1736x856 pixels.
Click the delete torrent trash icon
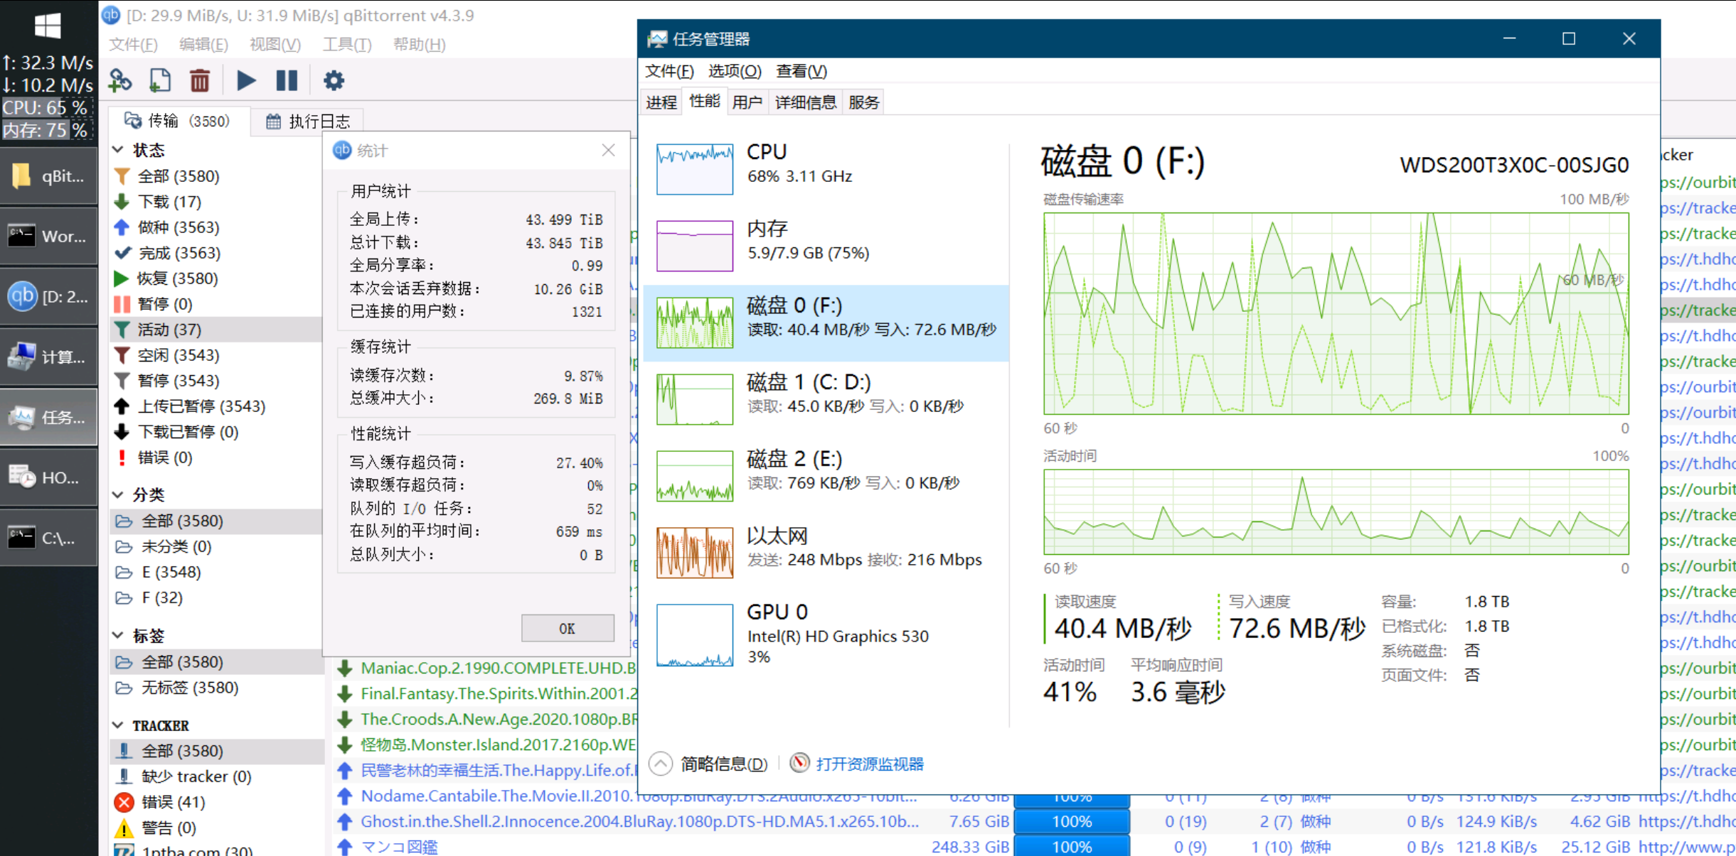[x=200, y=80]
